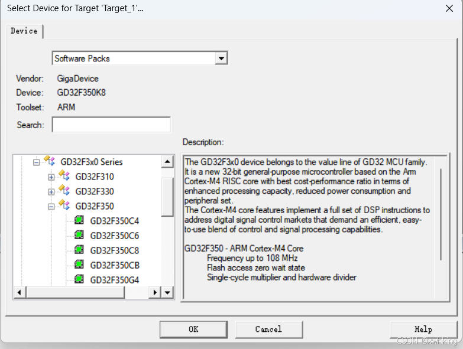Close the Select Device dialog
Image resolution: width=463 pixels, height=349 pixels.
(449, 8)
